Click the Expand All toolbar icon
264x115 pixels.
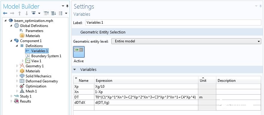(53, 13)
